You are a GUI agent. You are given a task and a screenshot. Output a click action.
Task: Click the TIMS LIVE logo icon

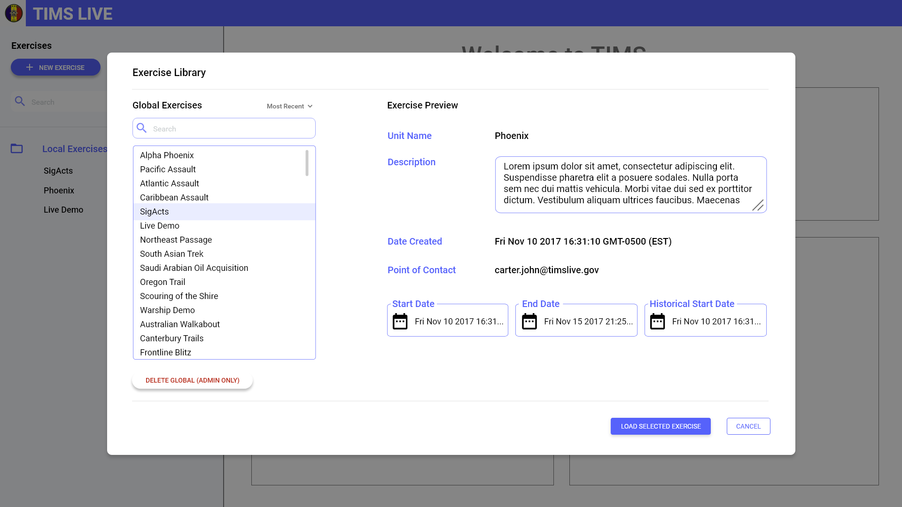(x=14, y=13)
